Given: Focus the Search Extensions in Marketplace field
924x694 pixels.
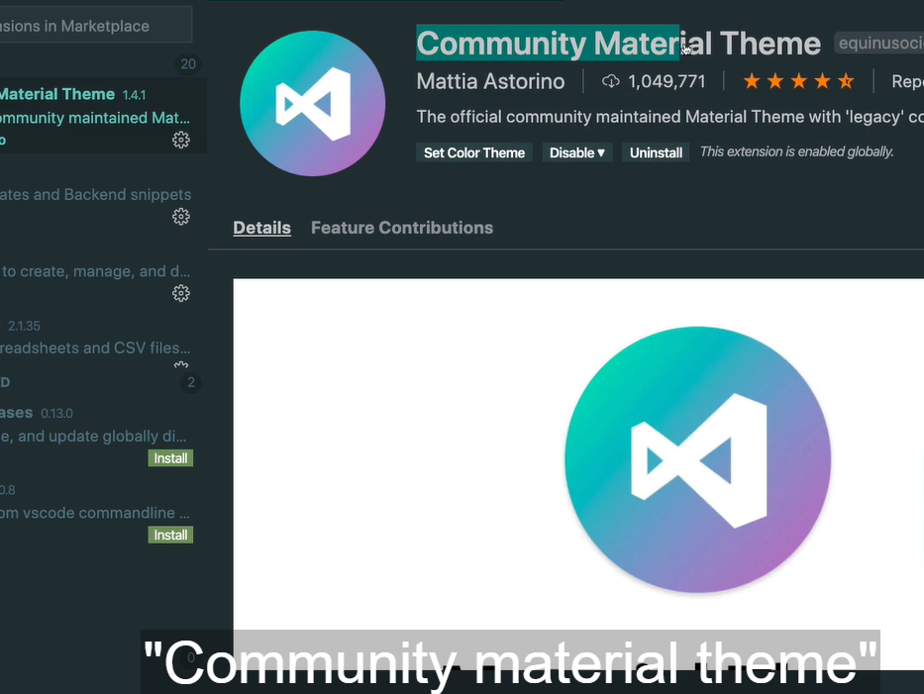Looking at the screenshot, I should [x=96, y=26].
